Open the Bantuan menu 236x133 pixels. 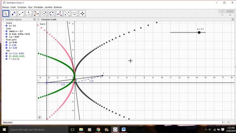[x=58, y=7]
